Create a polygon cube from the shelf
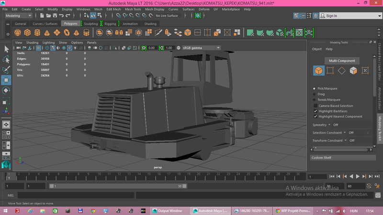Image resolution: width=383 pixels, height=215 pixels. (x=27, y=32)
